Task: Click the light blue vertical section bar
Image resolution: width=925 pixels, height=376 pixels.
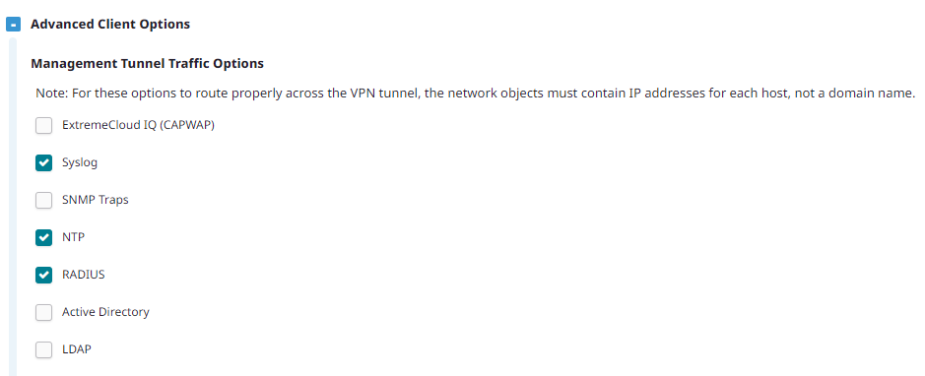Action: 13,207
